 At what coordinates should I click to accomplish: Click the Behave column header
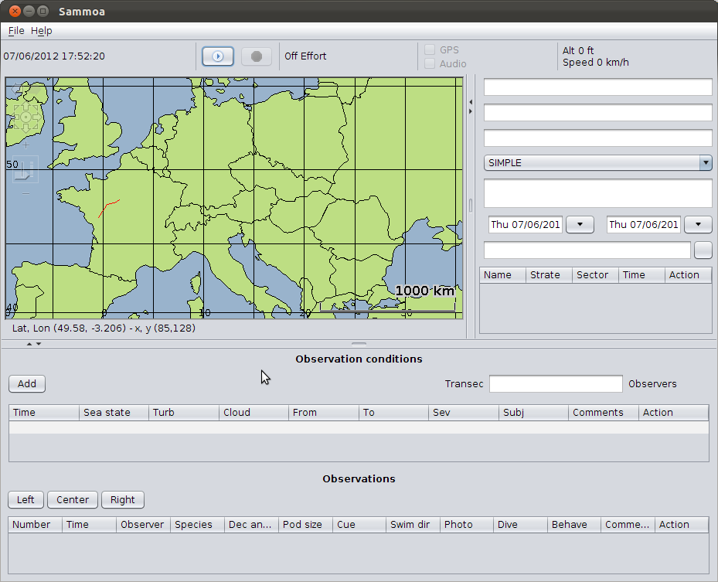click(x=574, y=525)
